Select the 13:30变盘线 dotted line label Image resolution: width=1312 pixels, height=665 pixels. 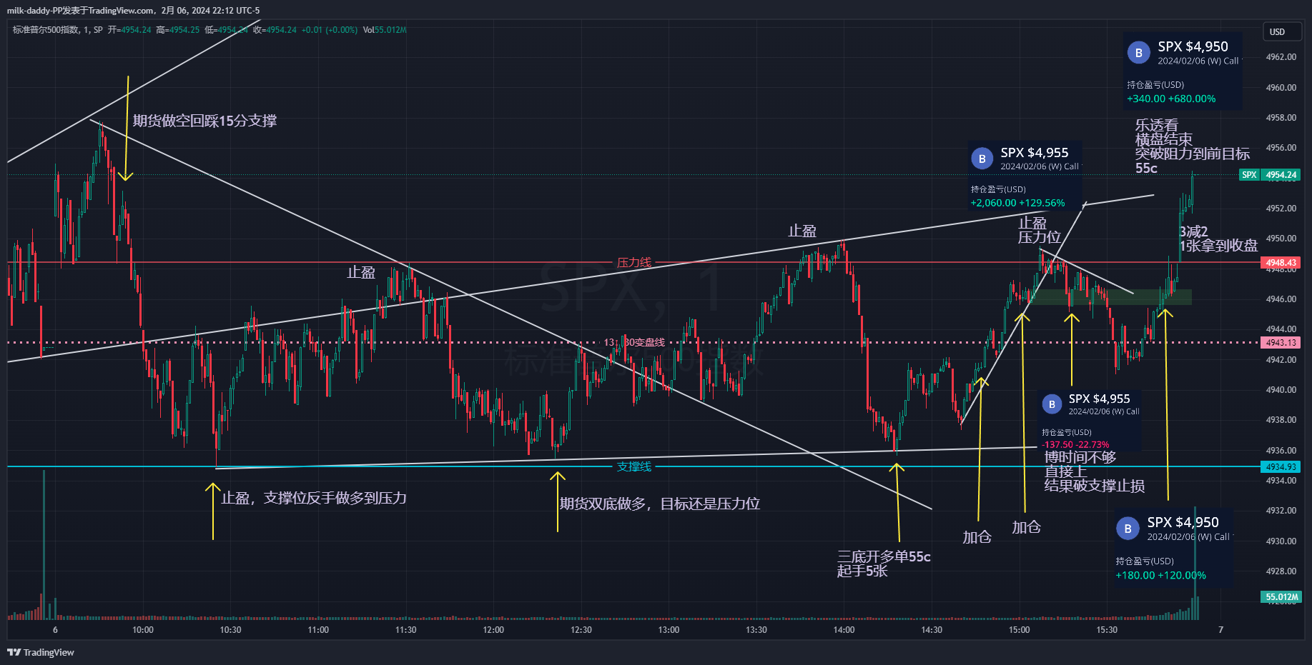[634, 342]
